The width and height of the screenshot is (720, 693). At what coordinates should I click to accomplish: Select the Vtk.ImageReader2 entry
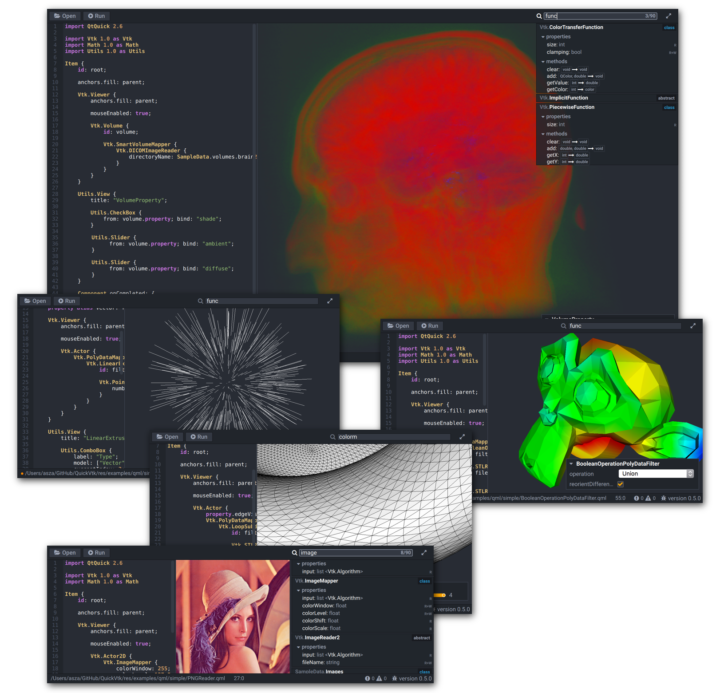(362, 638)
